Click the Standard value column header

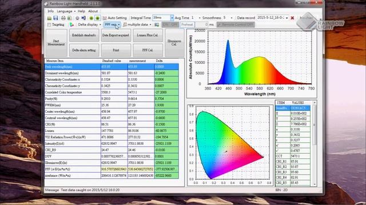tap(114, 61)
